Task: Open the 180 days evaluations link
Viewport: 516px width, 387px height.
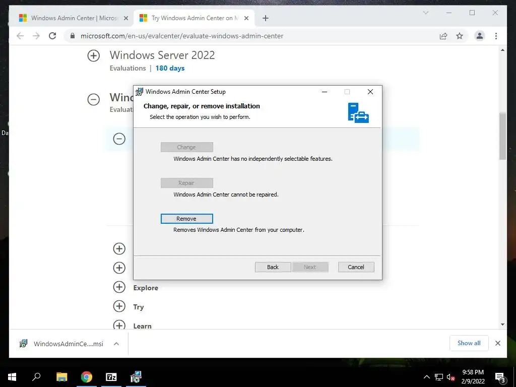Action: [x=170, y=68]
